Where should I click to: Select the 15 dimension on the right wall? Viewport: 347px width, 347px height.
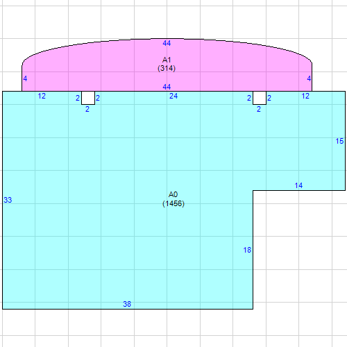click(x=339, y=141)
